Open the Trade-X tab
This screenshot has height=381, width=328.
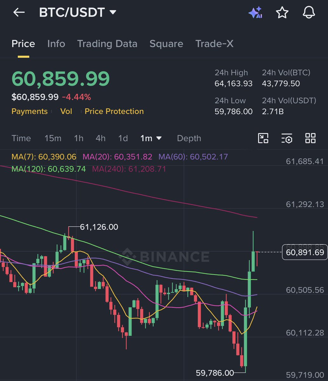coord(214,44)
